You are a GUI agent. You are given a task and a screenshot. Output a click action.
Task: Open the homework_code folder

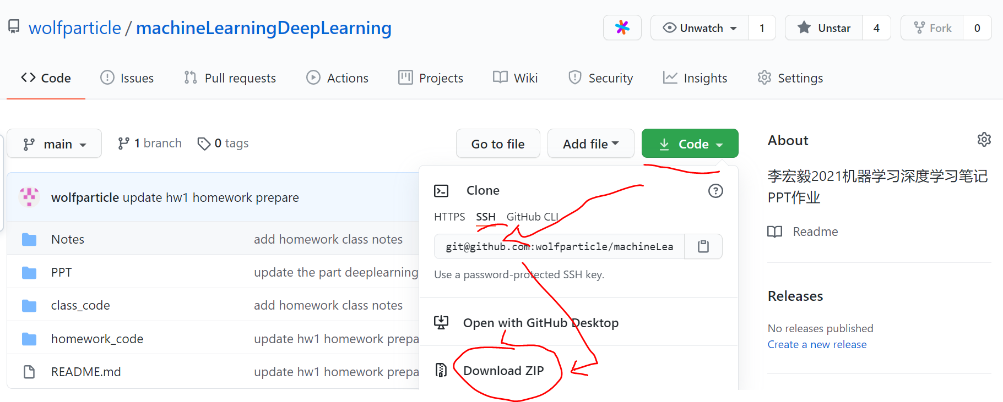(x=97, y=339)
